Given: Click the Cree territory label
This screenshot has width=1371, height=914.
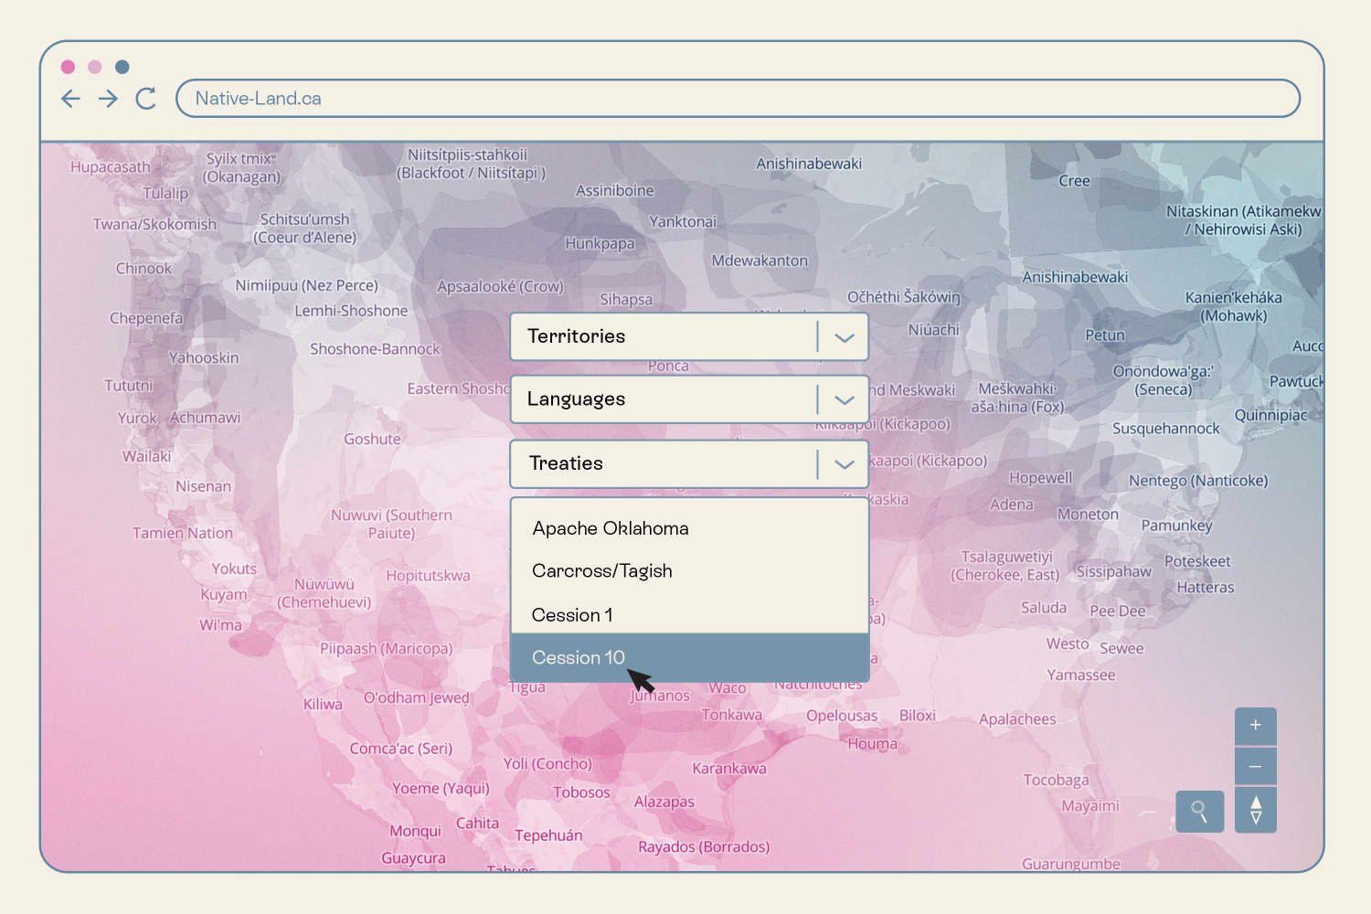Looking at the screenshot, I should tap(1074, 181).
